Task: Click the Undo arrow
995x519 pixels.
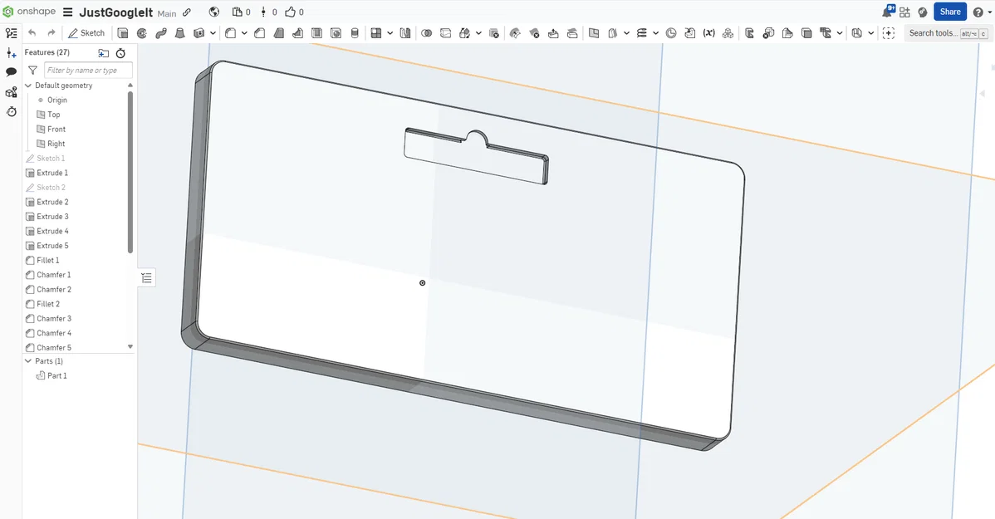Action: pyautogui.click(x=32, y=33)
